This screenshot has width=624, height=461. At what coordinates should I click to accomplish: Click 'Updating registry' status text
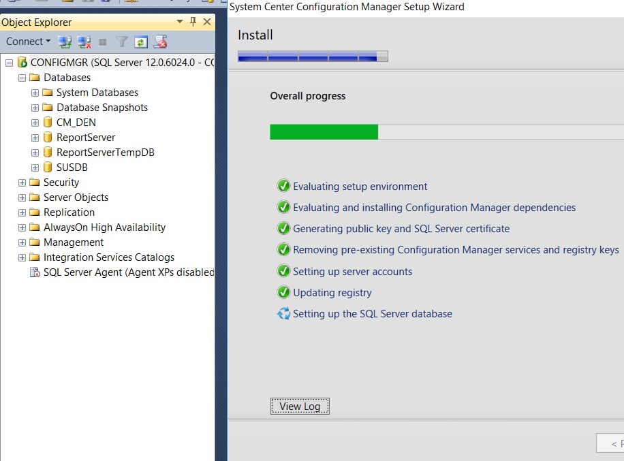(332, 293)
